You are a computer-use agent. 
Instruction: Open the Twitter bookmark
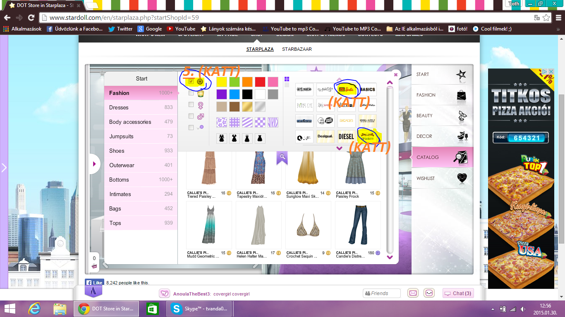(120, 29)
